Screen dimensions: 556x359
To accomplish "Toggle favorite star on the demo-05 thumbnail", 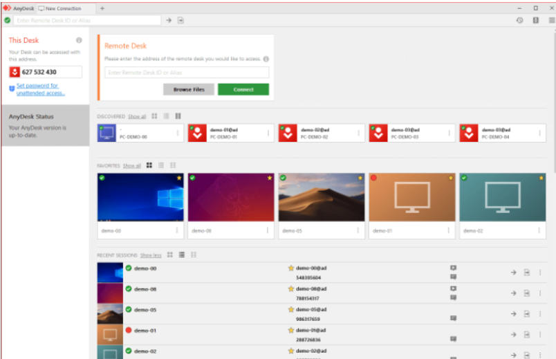I will (x=360, y=178).
